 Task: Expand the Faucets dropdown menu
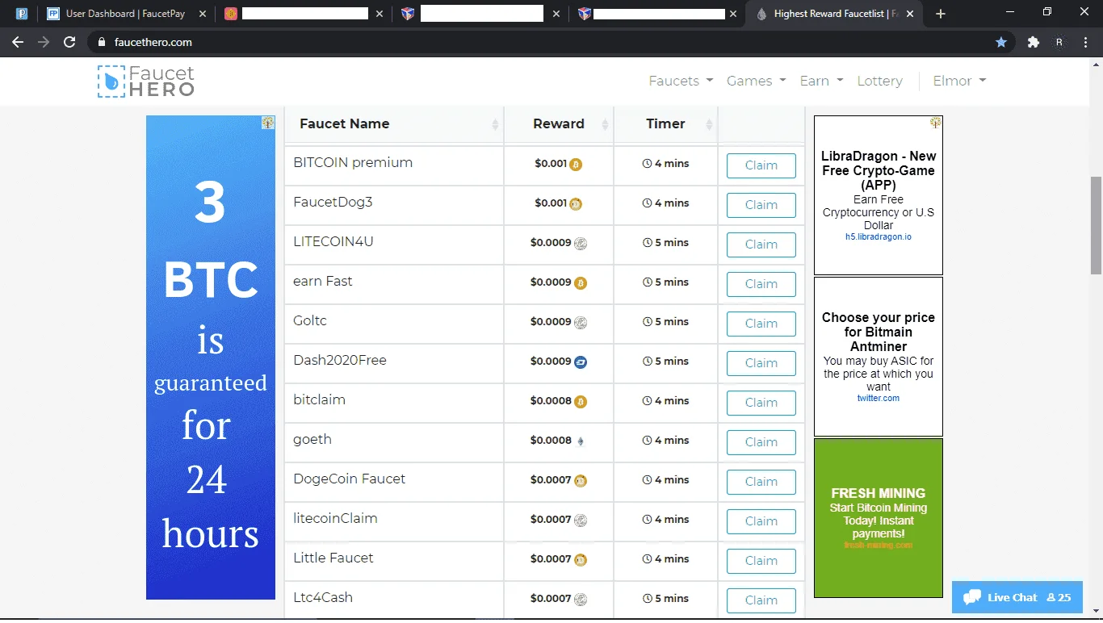681,81
